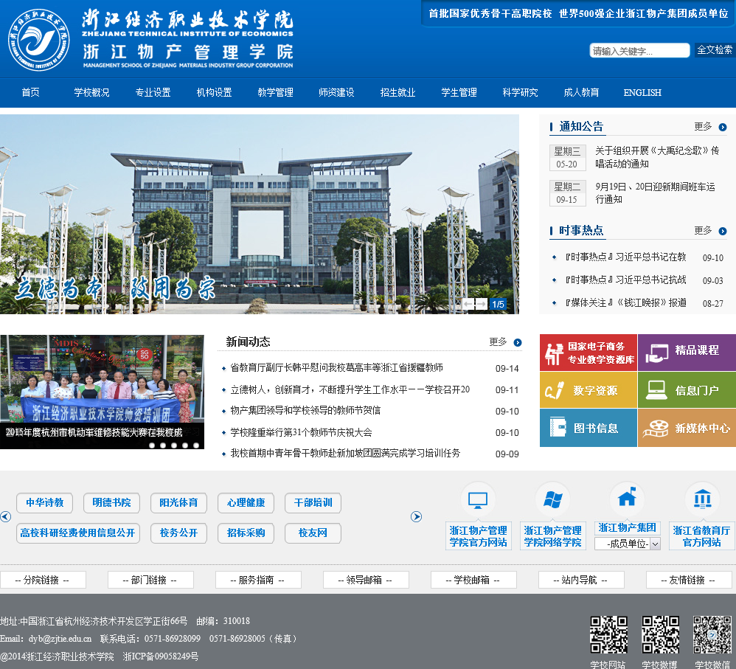Click the campus building banner image
736x669 pixels.
260,214
